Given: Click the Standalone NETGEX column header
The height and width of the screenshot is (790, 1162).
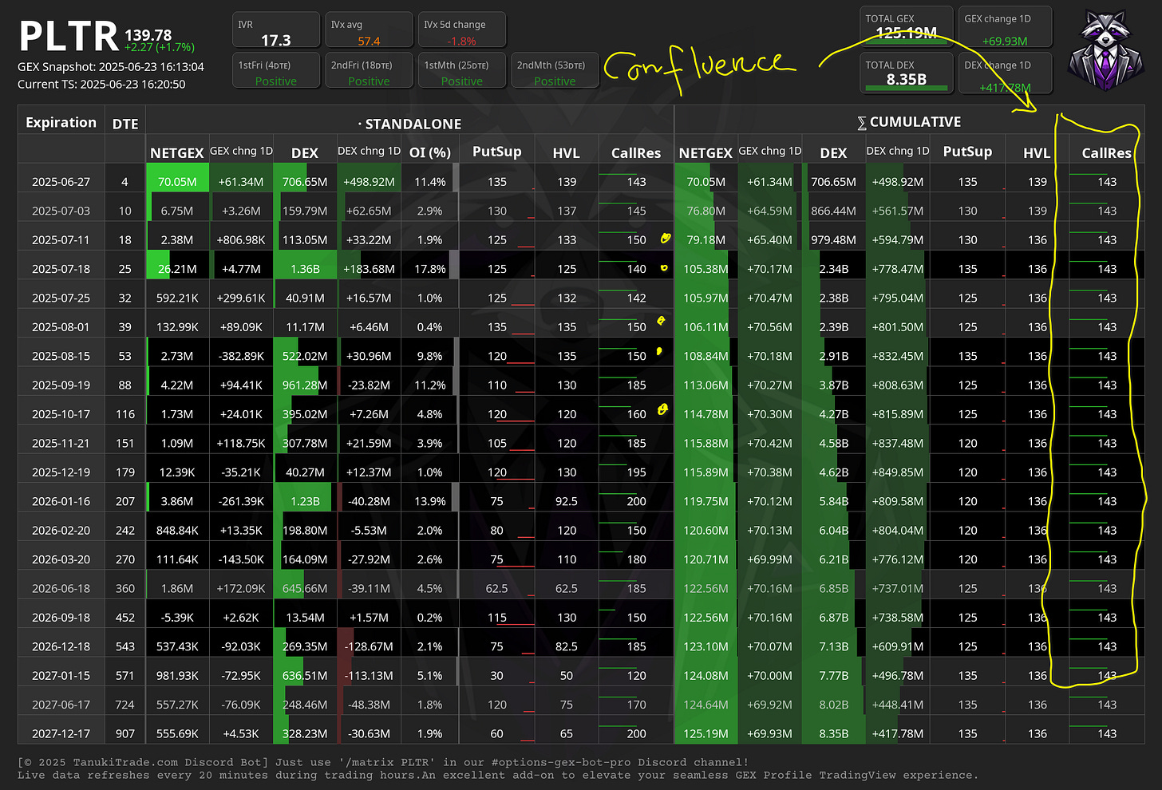Looking at the screenshot, I should [x=177, y=152].
